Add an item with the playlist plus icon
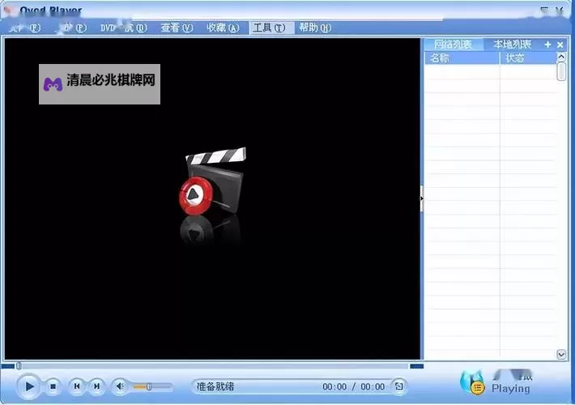 pos(547,45)
